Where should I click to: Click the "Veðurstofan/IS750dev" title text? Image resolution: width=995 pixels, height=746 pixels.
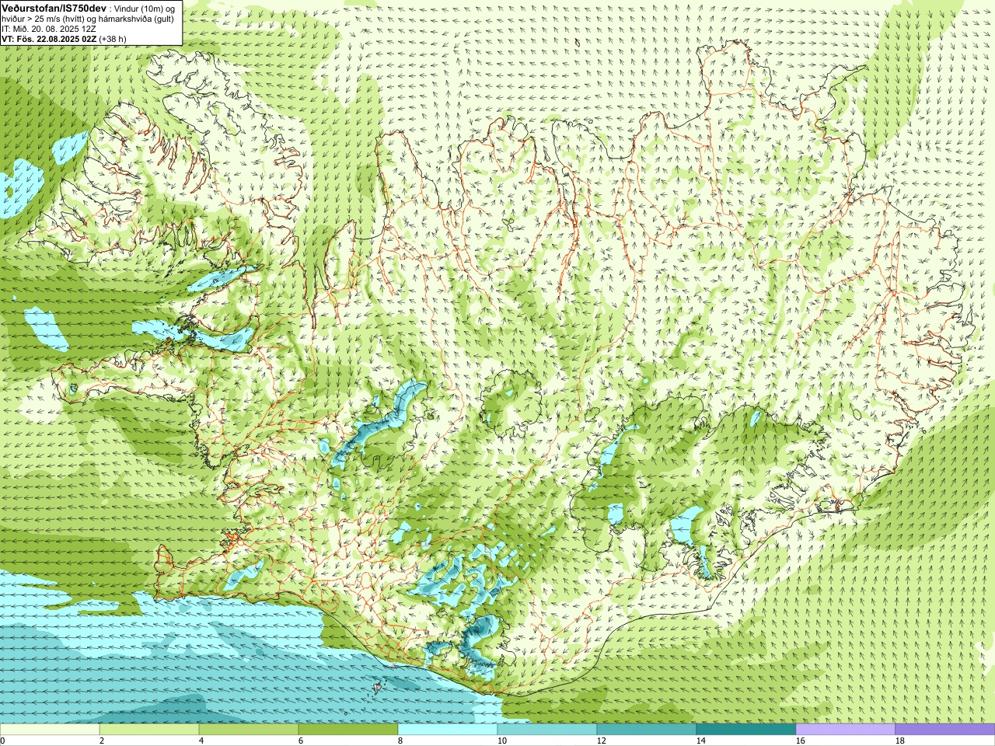[x=54, y=8]
